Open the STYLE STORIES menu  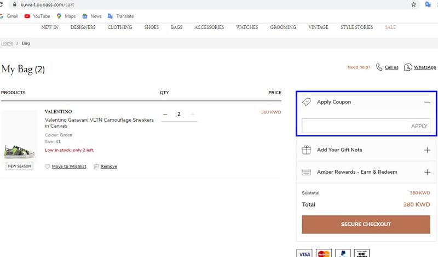point(357,27)
